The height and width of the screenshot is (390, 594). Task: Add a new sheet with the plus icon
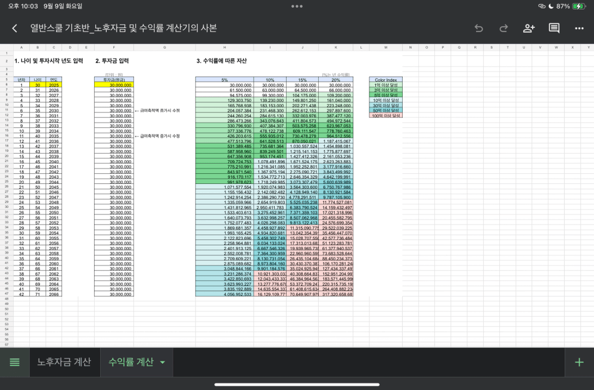[x=579, y=363]
